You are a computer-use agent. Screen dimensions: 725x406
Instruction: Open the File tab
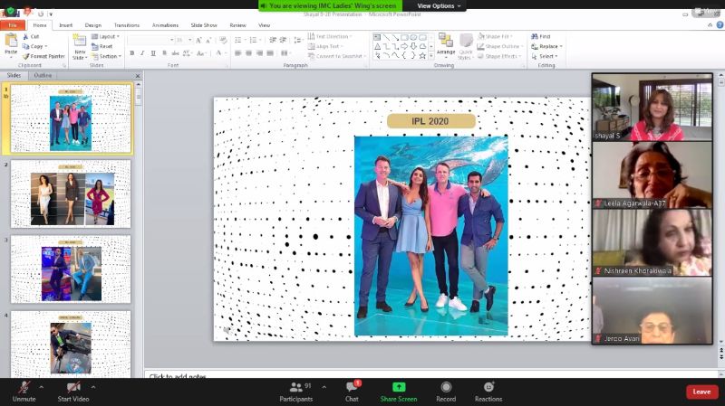click(13, 25)
